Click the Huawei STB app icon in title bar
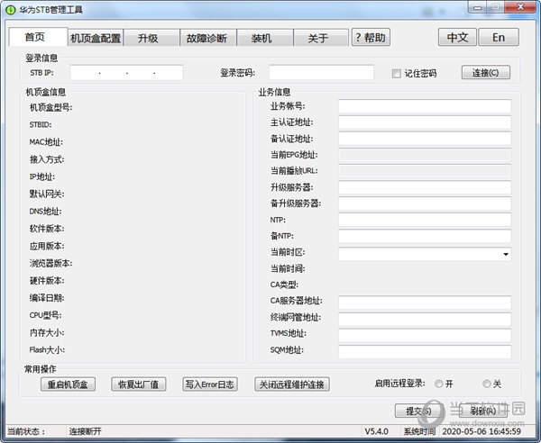The width and height of the screenshot is (541, 443). click(x=10, y=10)
